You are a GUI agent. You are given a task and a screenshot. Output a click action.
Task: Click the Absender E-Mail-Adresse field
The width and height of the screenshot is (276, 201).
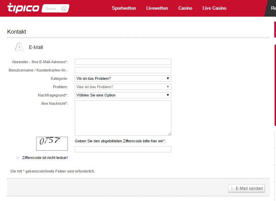point(123,62)
